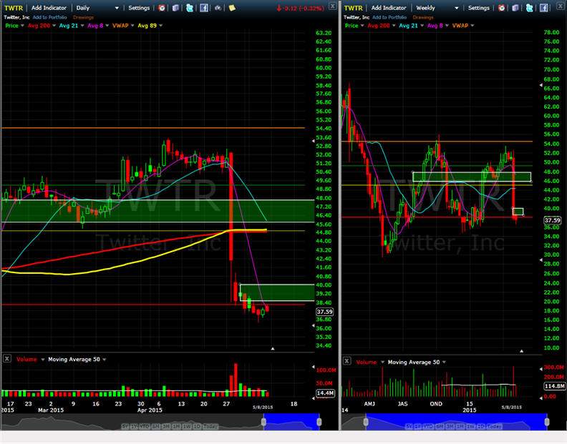Share daily chart via Twitter icon

[190, 8]
